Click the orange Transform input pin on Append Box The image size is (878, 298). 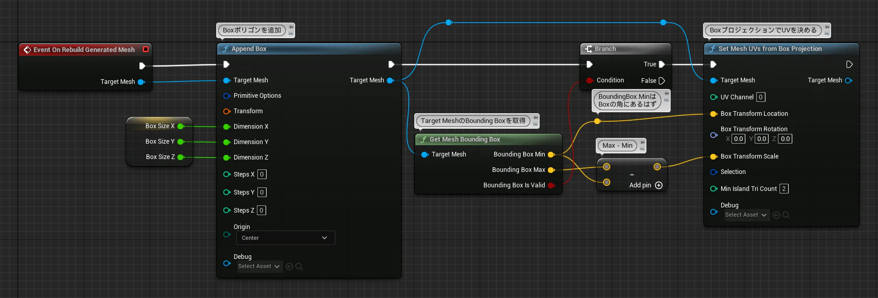click(226, 111)
